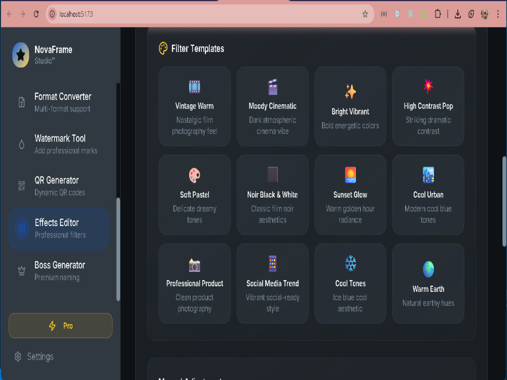Apply the Sunset Glow template

350,195
